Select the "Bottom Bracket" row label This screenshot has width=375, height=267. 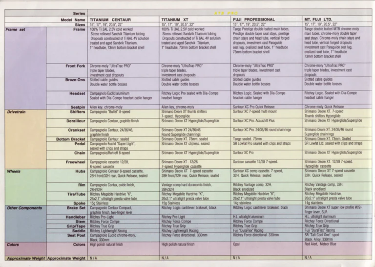point(70,139)
